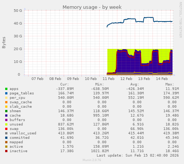Click the '20 G' axis label
Screen dimensions: 184x164
tap(18, 49)
